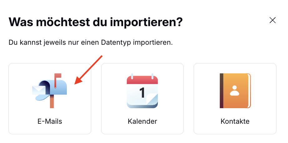288x143 pixels.
Task: Click the dark spine of the contacts book
Action: [x=221, y=90]
